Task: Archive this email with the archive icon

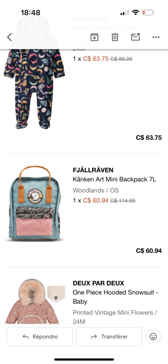Action: 94,37
